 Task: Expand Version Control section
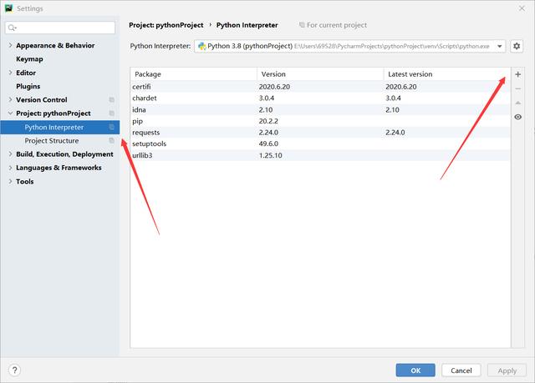(x=10, y=100)
